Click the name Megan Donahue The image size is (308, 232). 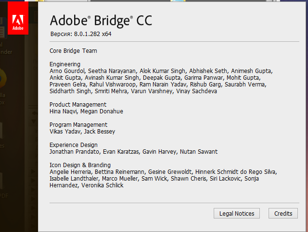point(102,111)
